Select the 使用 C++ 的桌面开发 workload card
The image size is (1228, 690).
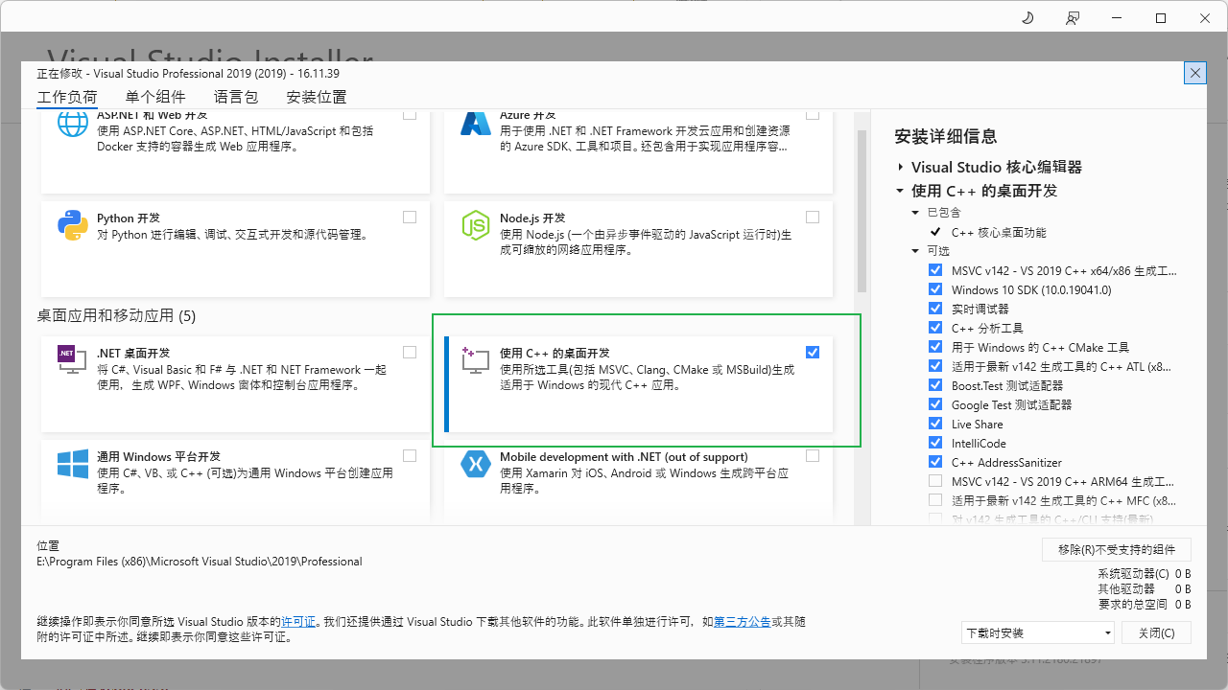click(639, 384)
